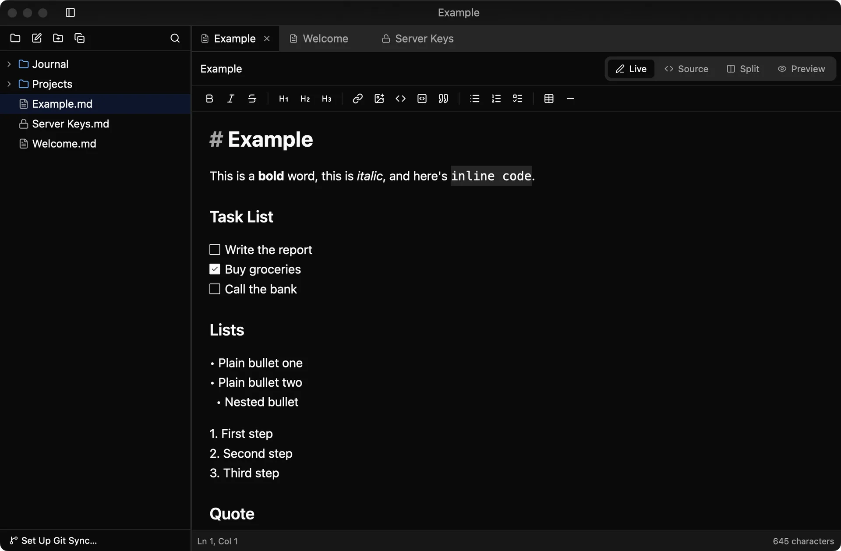
Task: Select Live editing mode
Action: [x=631, y=69]
